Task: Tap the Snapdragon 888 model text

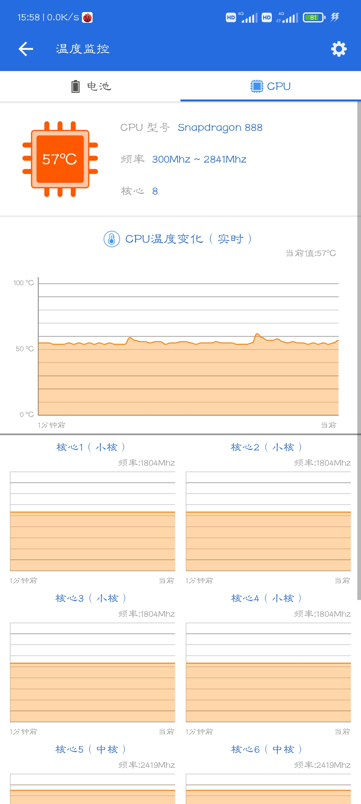Action: 220,128
